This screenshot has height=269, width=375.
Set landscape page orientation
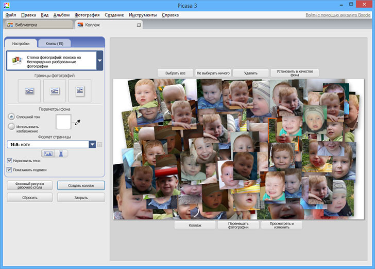[x=48, y=153]
